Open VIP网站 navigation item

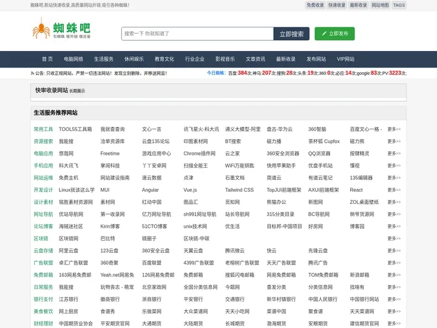[x=345, y=59]
